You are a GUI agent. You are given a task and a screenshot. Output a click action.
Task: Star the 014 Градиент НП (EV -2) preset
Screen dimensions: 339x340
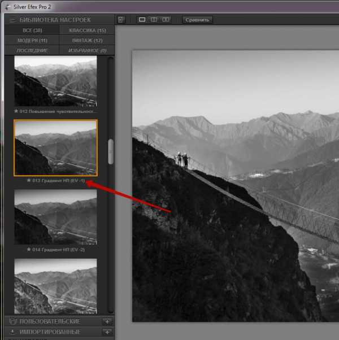tap(28, 249)
